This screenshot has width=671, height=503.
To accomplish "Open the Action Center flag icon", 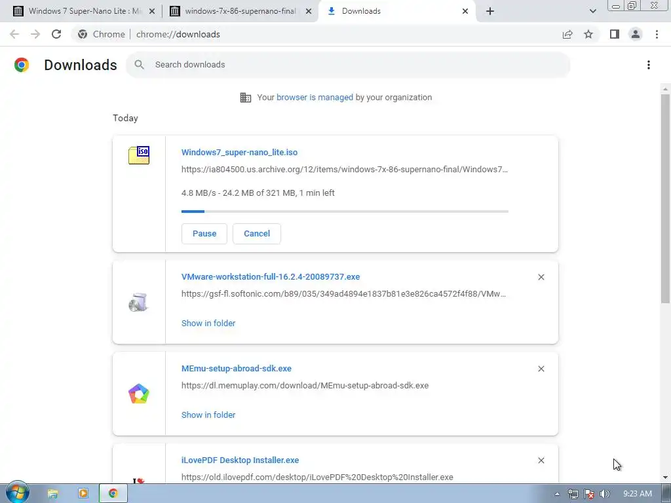I will pos(589,494).
